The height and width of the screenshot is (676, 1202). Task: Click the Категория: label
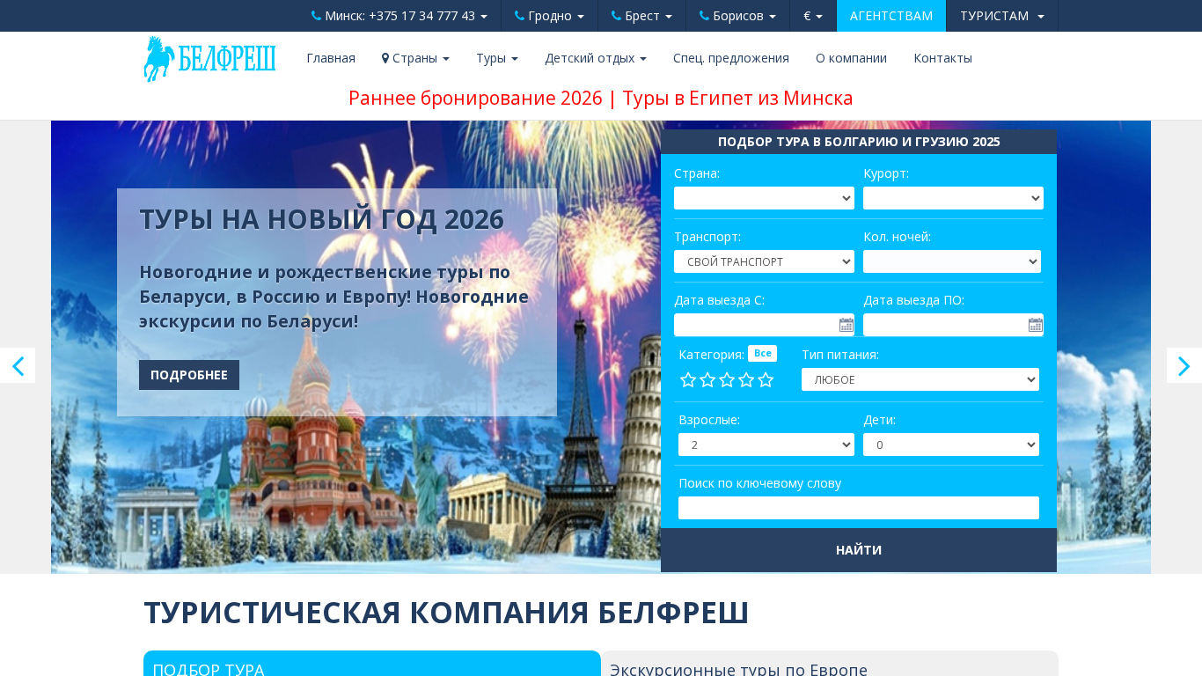[x=711, y=355]
